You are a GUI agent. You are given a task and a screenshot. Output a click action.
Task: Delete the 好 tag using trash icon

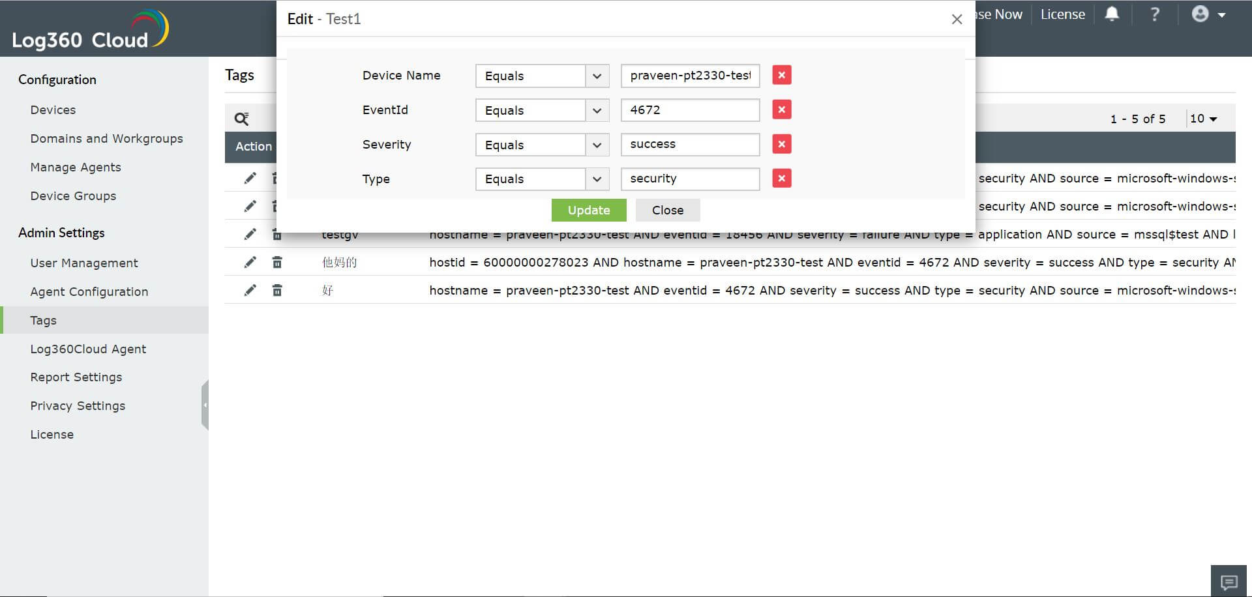point(277,290)
